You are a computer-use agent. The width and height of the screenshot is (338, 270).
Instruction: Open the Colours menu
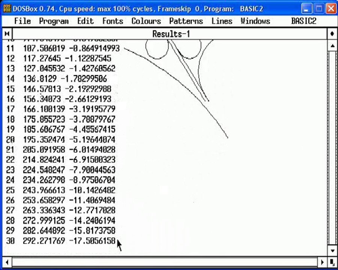[146, 21]
